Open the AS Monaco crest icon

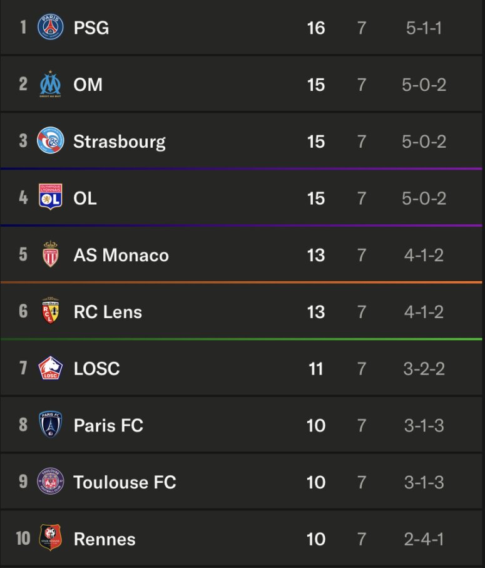[50, 255]
